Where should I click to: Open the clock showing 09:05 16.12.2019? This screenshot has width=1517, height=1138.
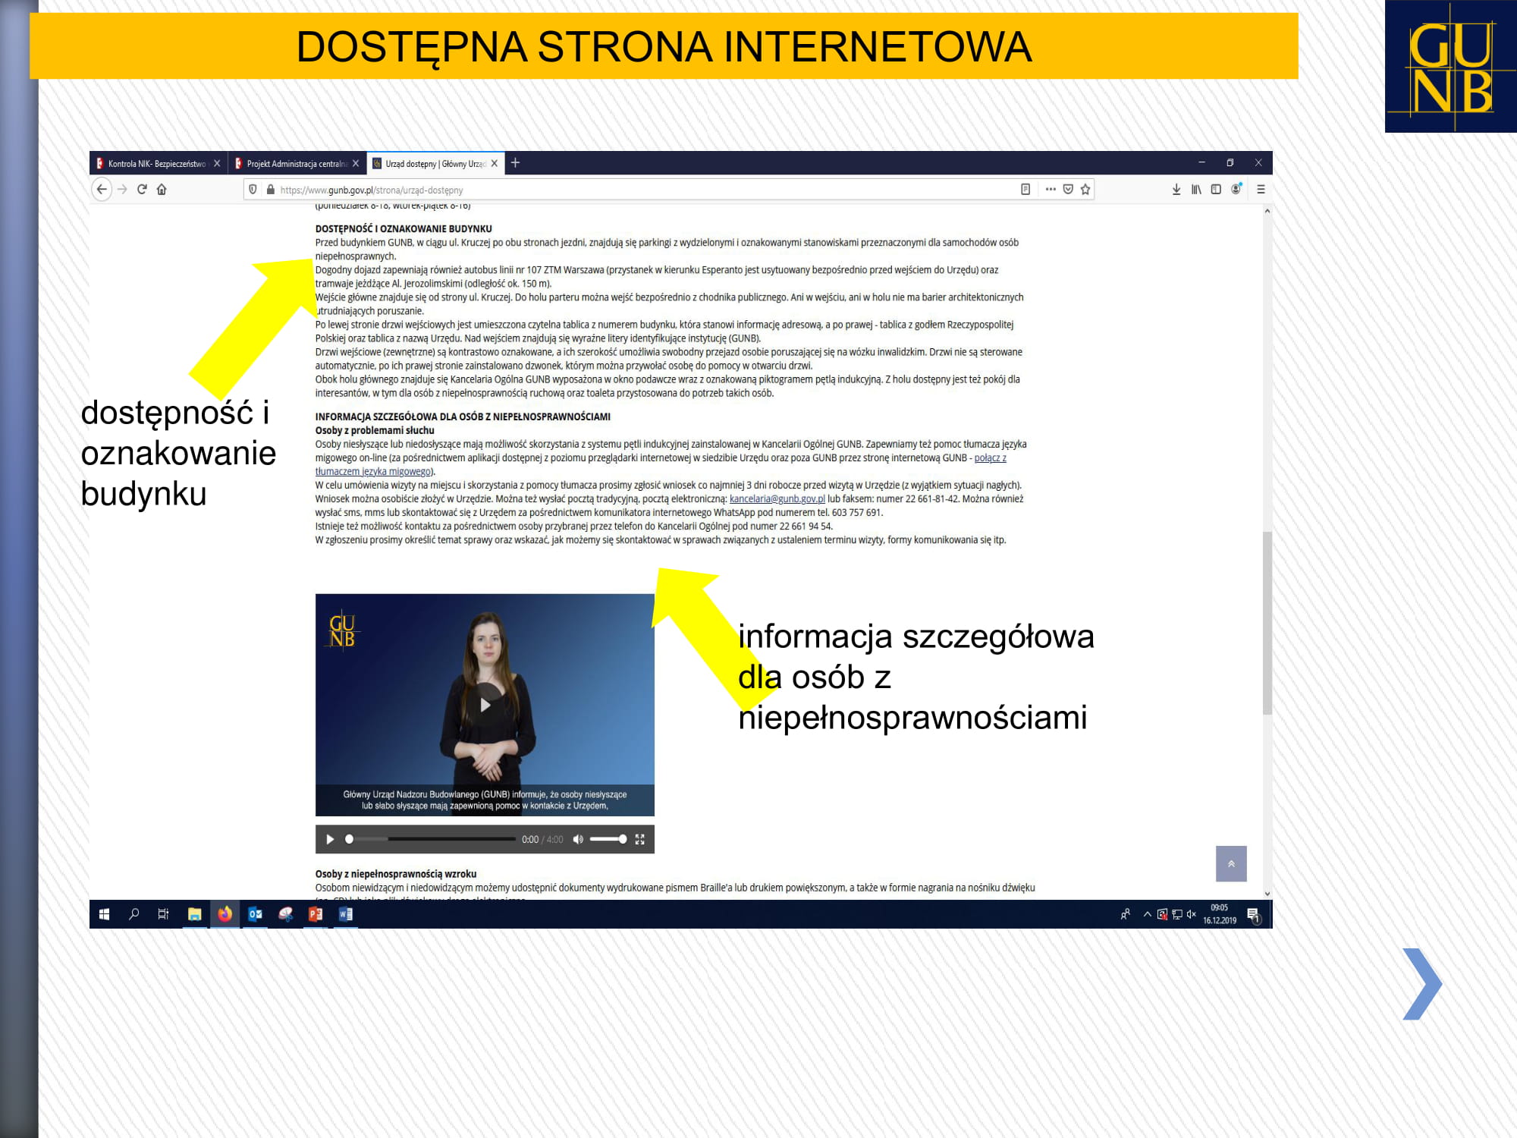(x=1220, y=914)
